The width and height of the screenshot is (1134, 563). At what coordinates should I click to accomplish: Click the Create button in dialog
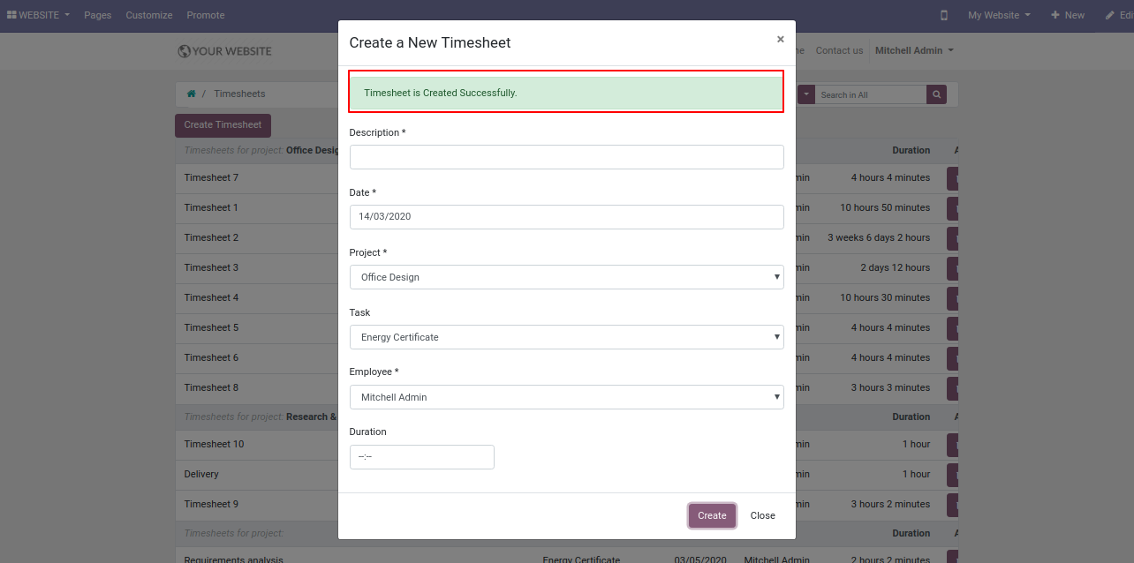pos(712,515)
